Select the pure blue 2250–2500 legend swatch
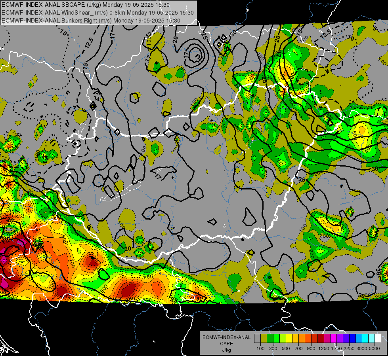This screenshot has width=388, height=356. point(353,338)
